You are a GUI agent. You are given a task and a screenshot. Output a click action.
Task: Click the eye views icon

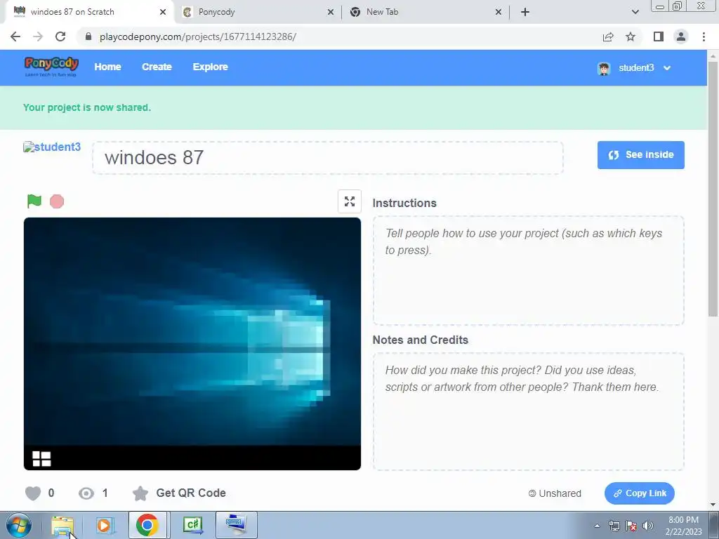pos(86,493)
